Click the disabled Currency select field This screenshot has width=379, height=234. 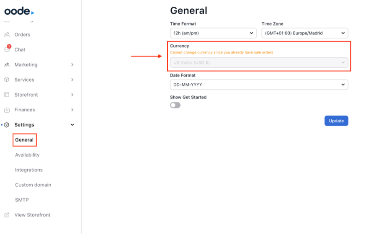click(x=259, y=62)
